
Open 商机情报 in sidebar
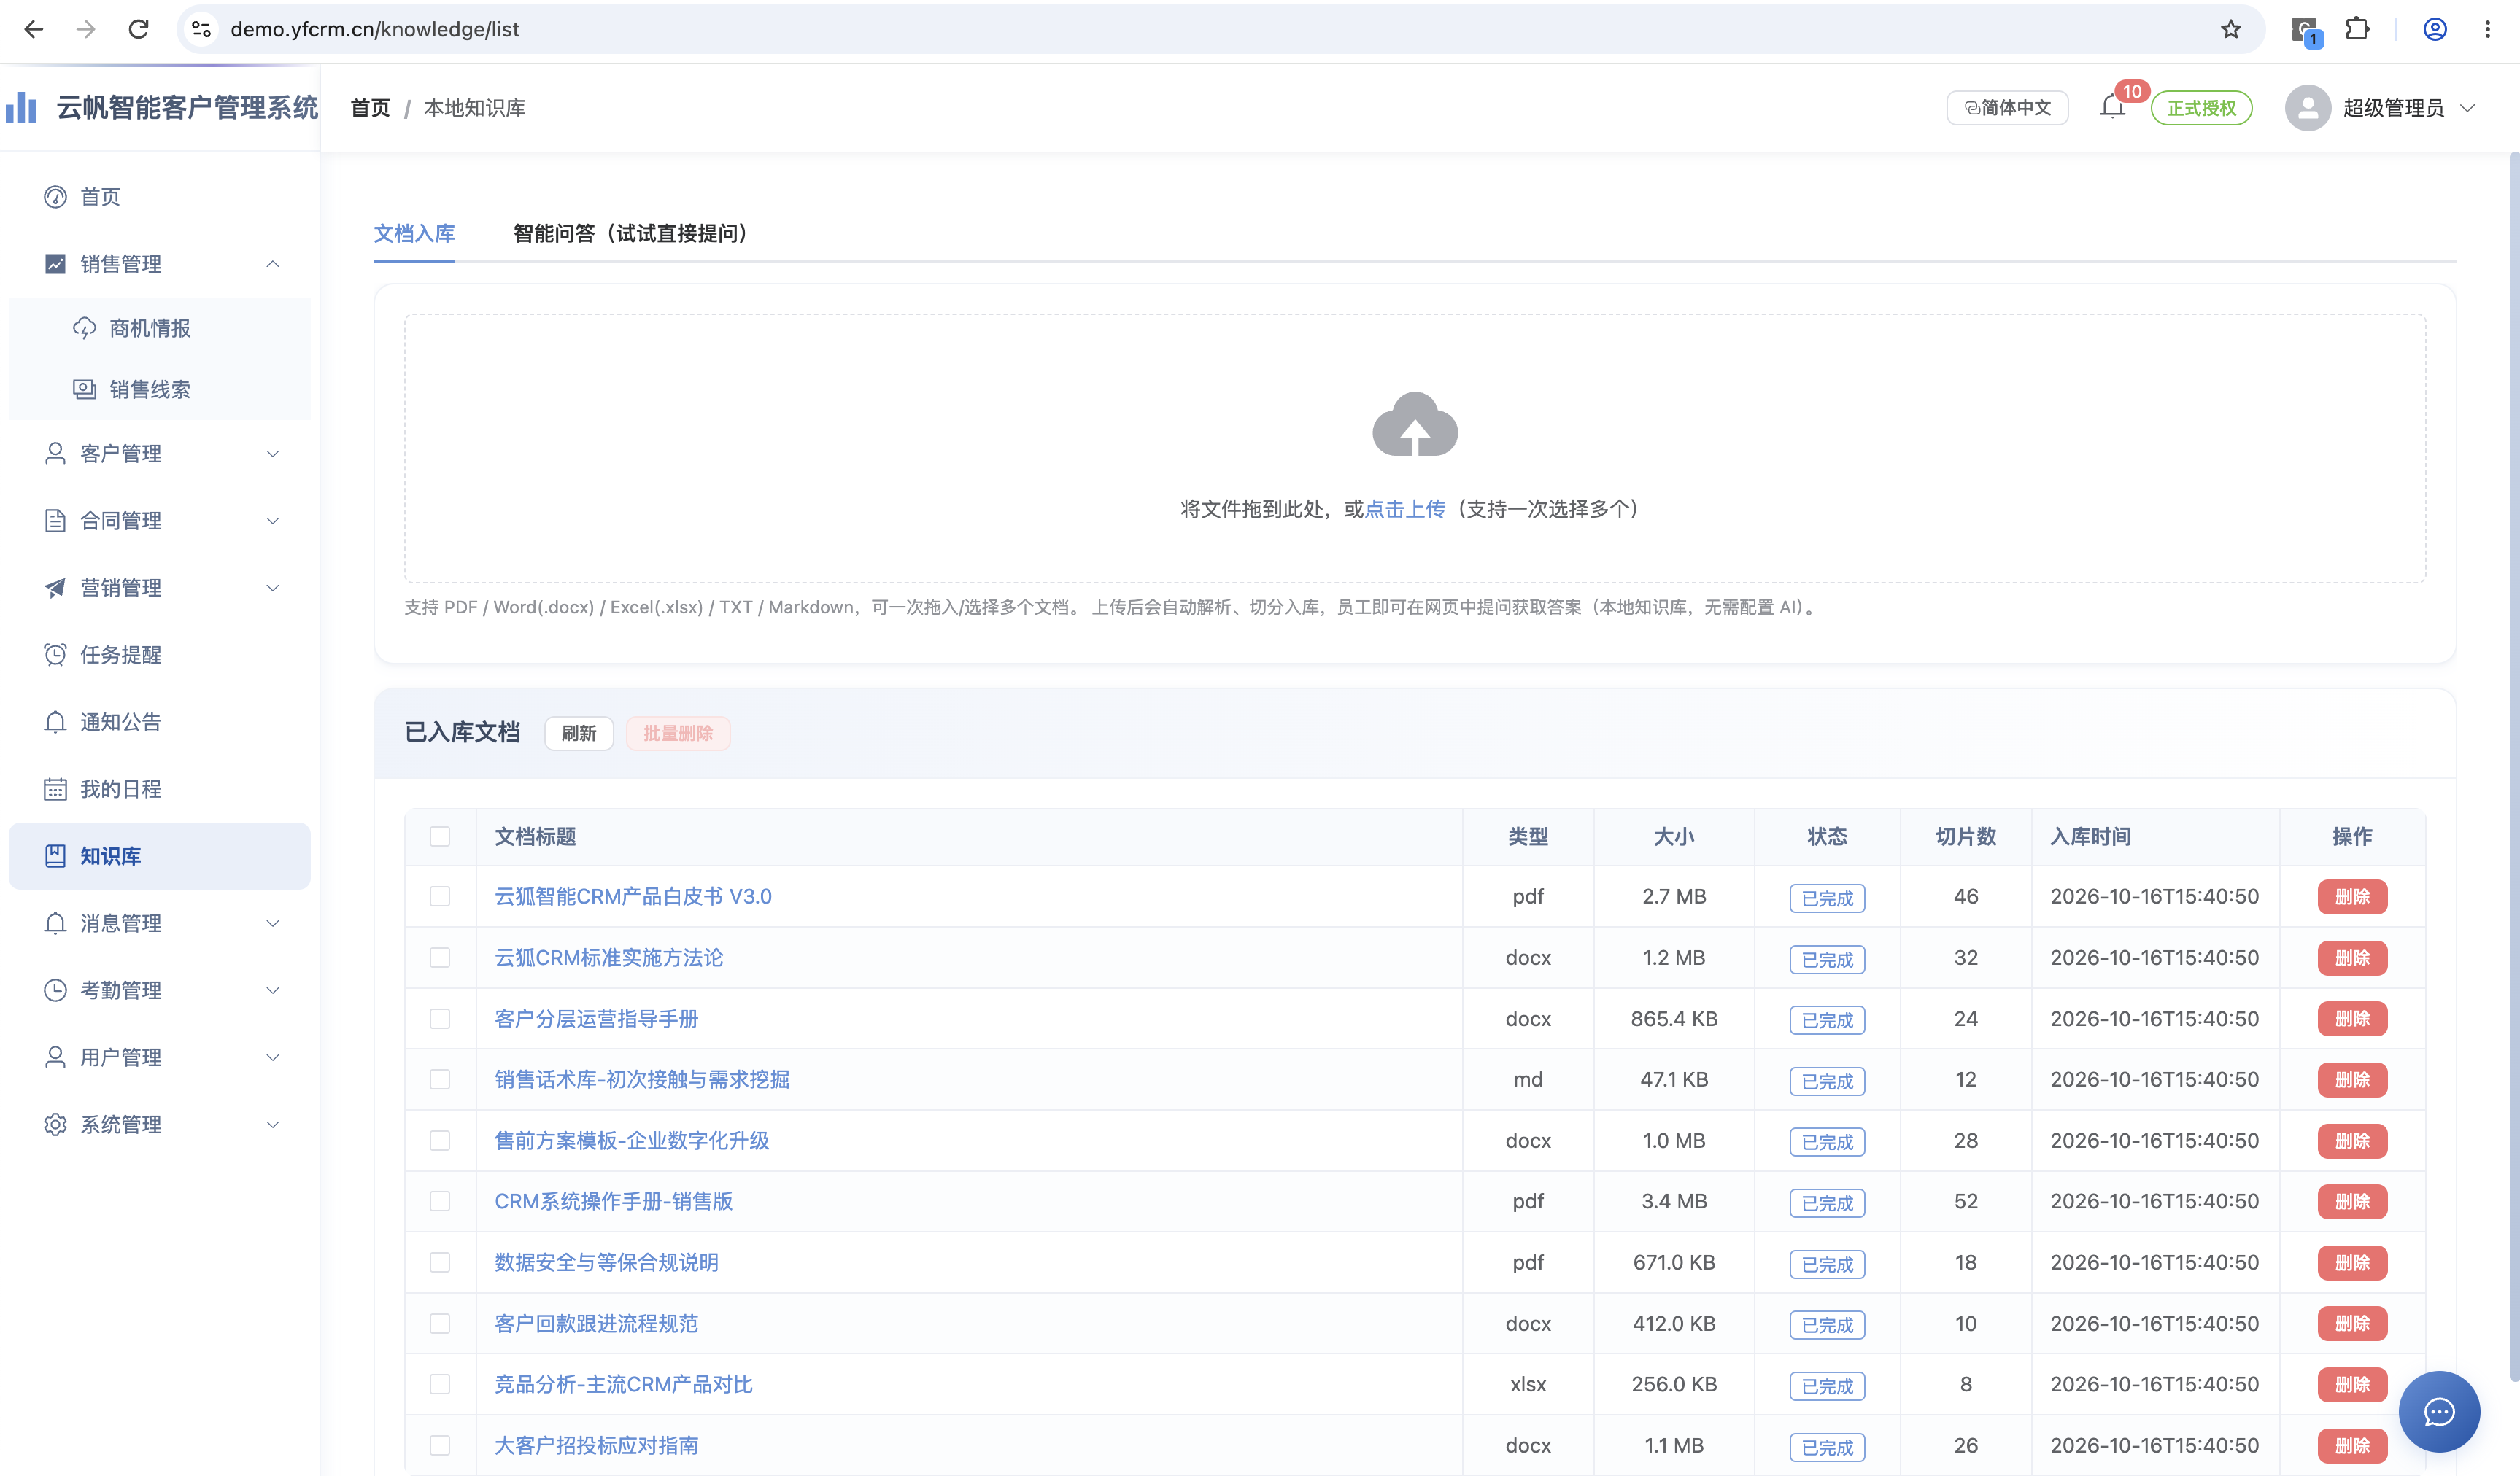(160, 327)
